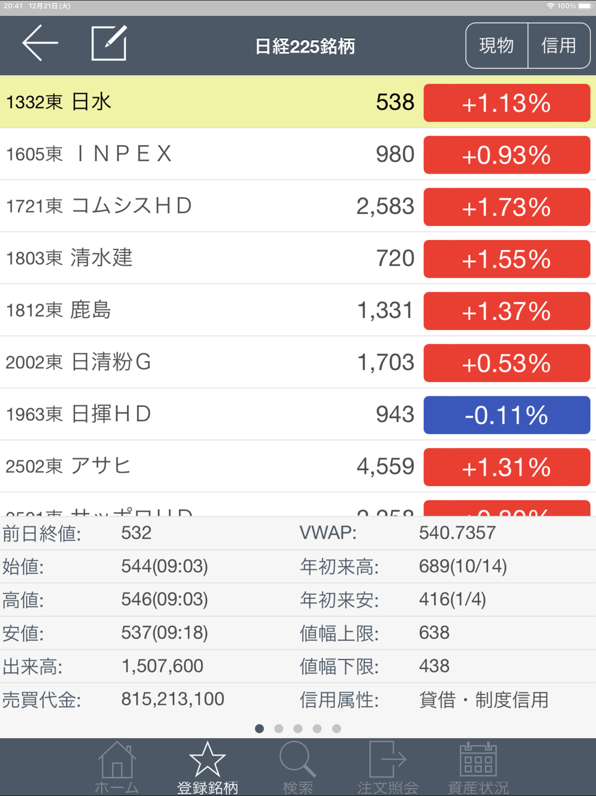Viewport: 596px width, 796px height.
Task: Select the 1605 INPEX row
Action: pyautogui.click(x=298, y=154)
